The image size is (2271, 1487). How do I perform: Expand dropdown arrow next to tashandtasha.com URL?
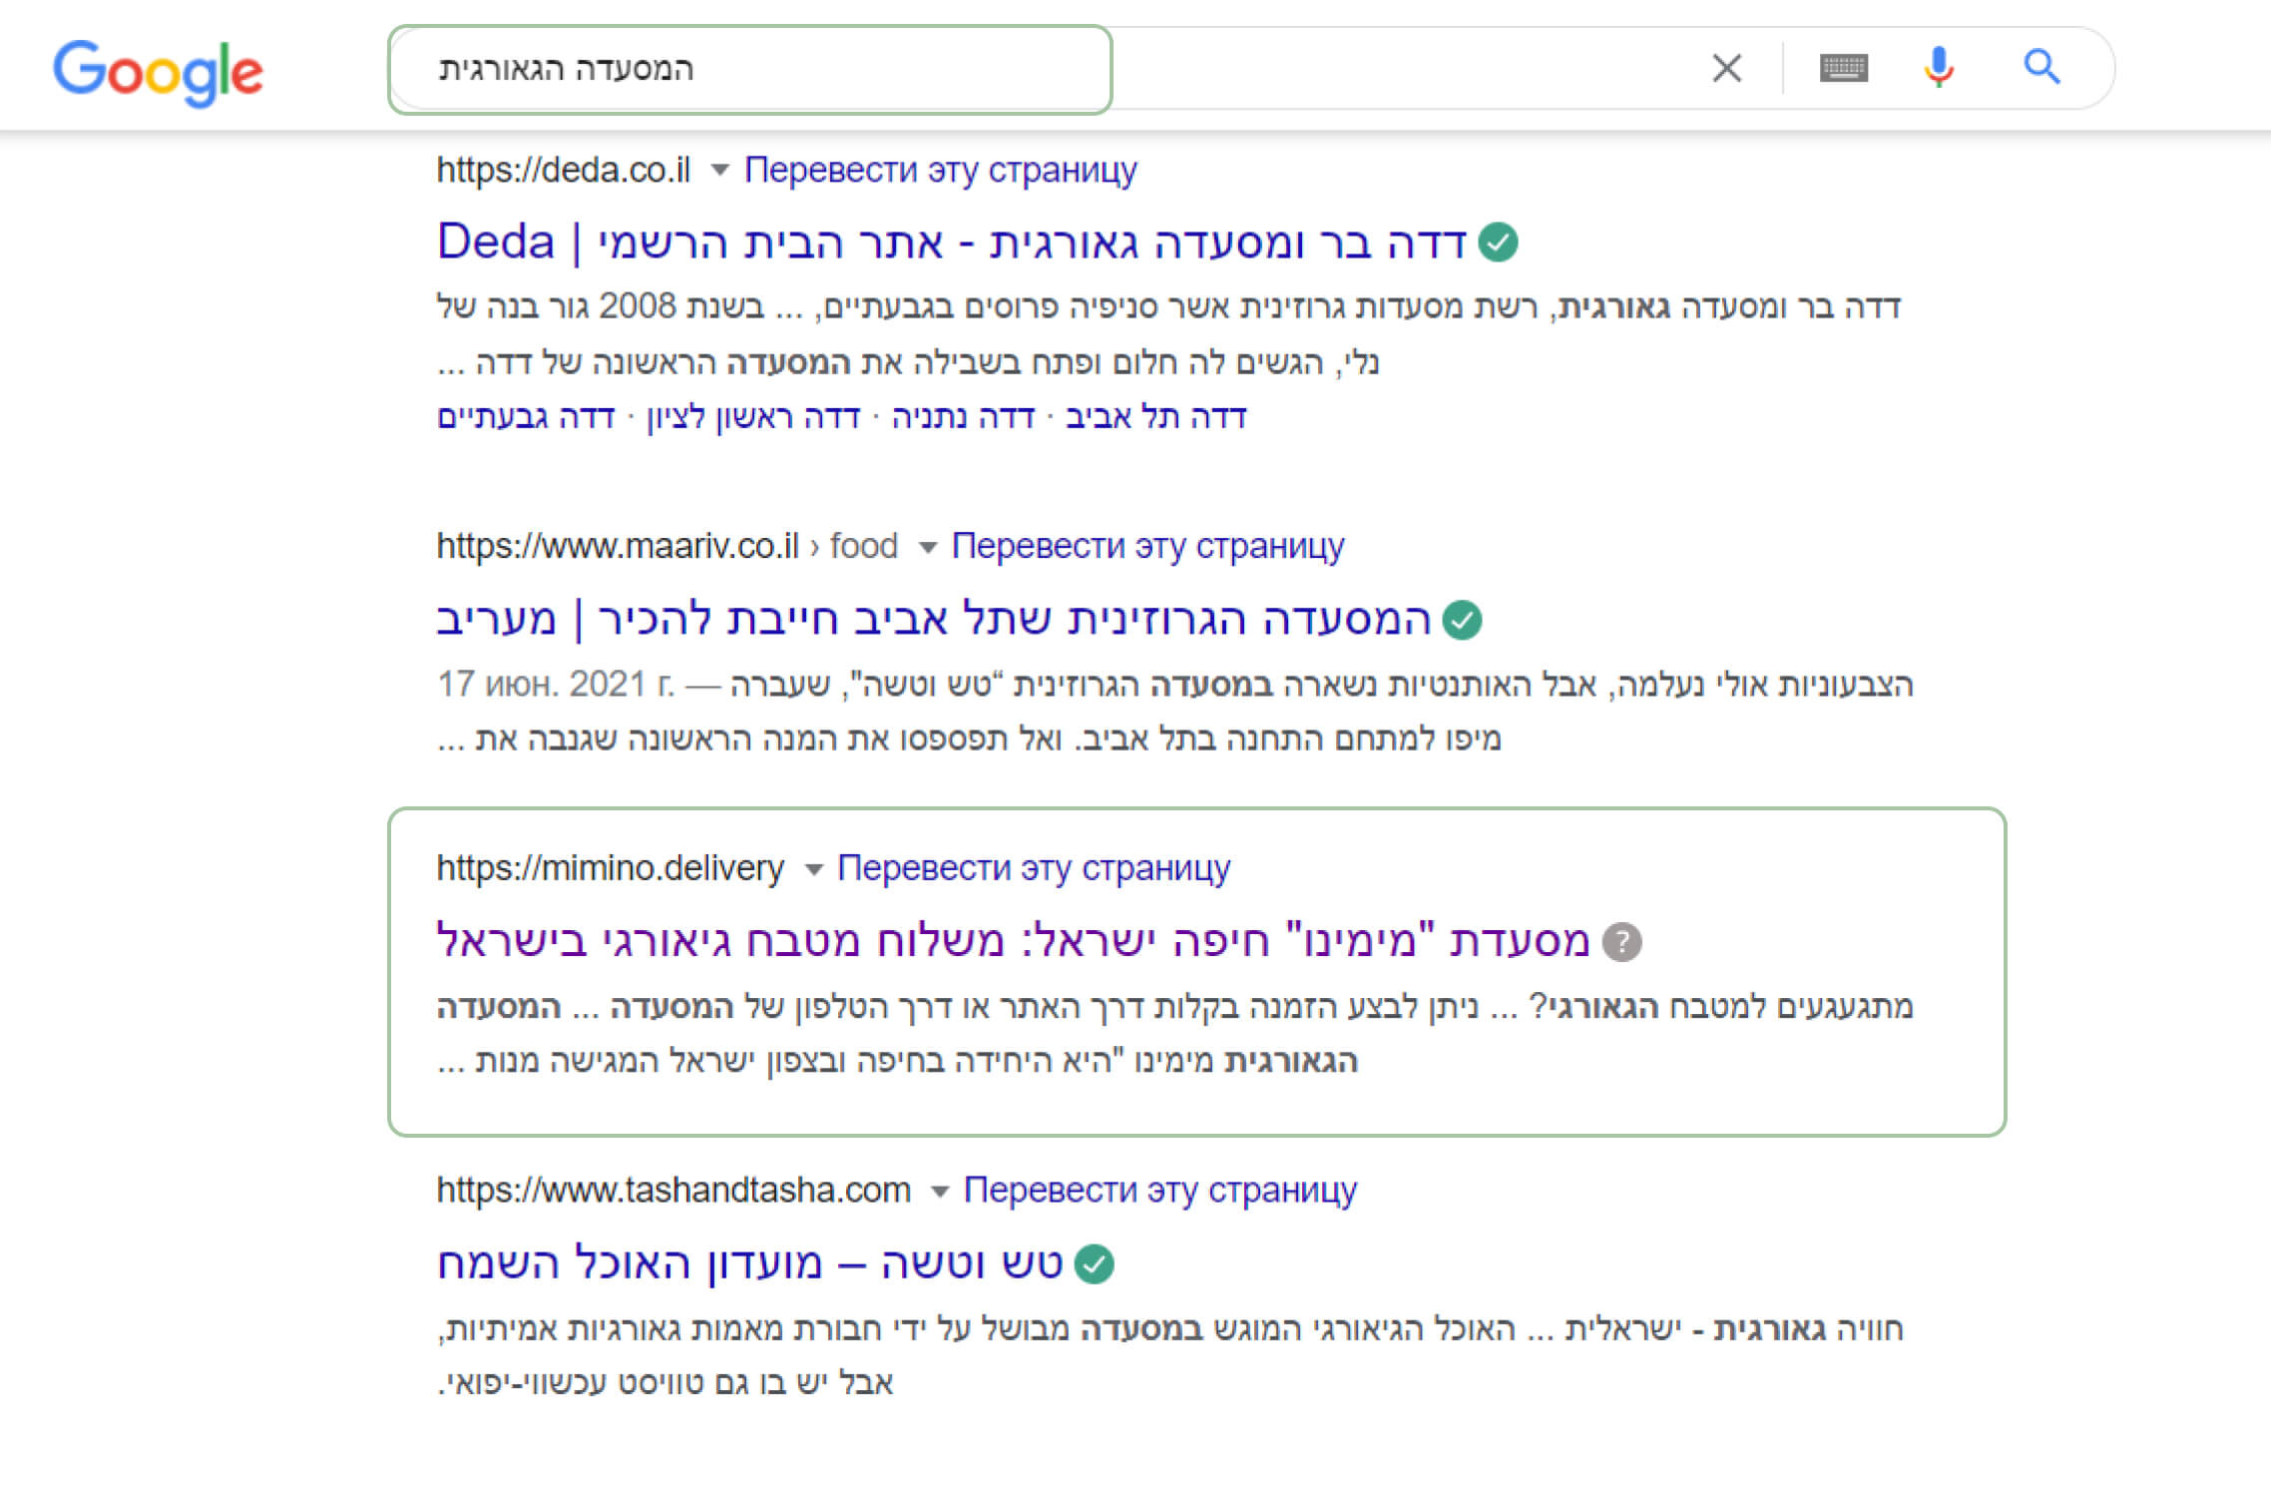click(x=939, y=1191)
